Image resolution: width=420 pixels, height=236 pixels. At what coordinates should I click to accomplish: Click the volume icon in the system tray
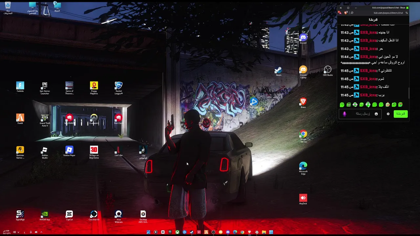(14, 232)
